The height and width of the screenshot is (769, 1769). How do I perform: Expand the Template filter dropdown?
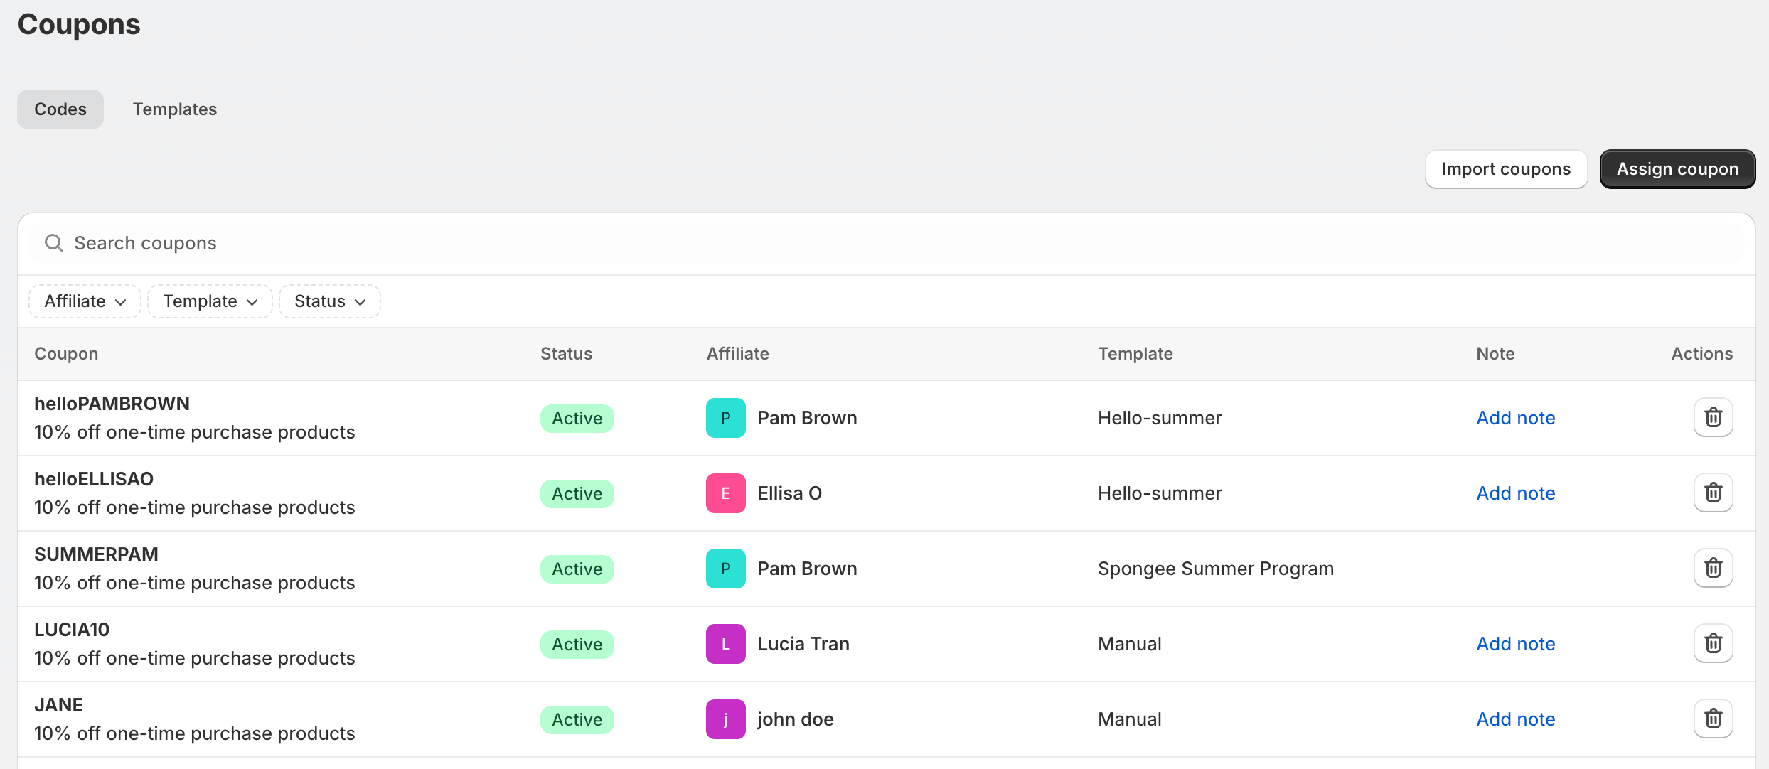(x=210, y=301)
